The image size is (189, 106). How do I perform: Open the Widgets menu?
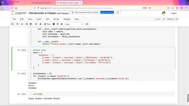point(67,19)
